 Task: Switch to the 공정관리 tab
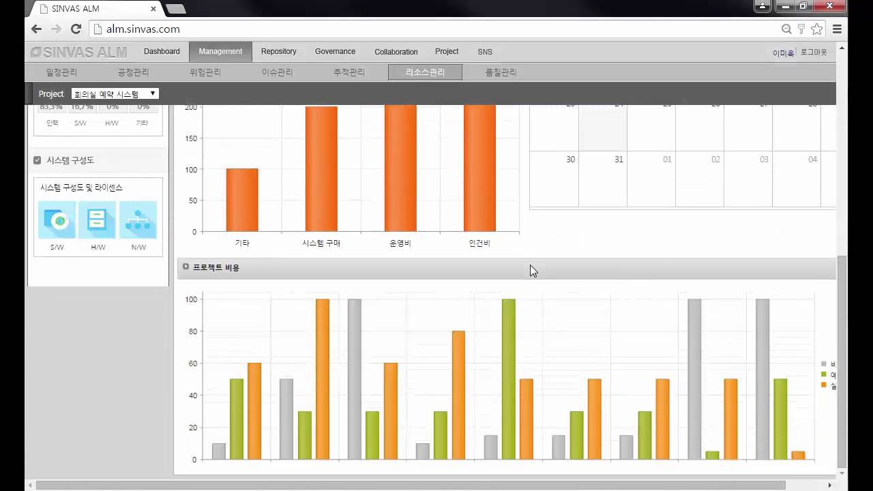(x=133, y=72)
